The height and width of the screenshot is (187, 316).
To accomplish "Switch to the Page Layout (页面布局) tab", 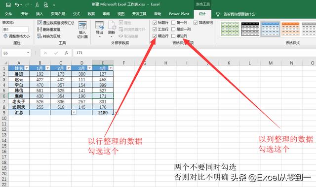I will (58, 14).
